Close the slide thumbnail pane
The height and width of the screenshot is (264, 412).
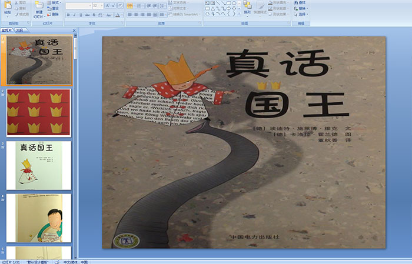click(74, 31)
